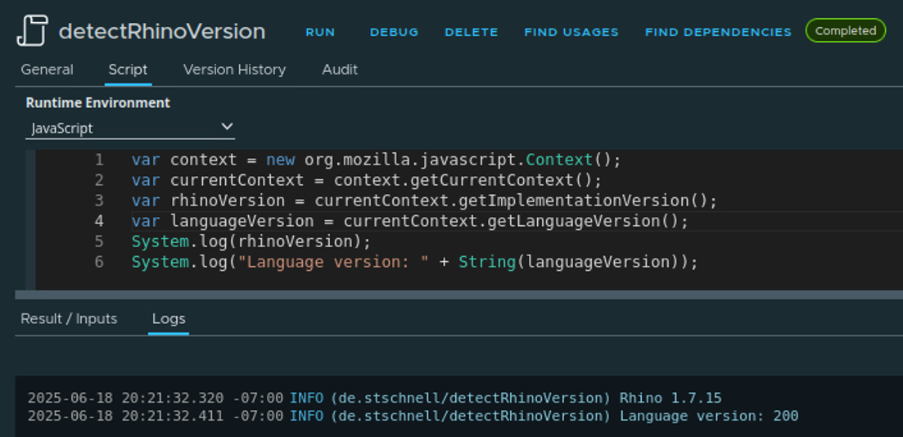The width and height of the screenshot is (903, 437).
Task: Delete the detectRhinoVersion action
Action: [471, 32]
